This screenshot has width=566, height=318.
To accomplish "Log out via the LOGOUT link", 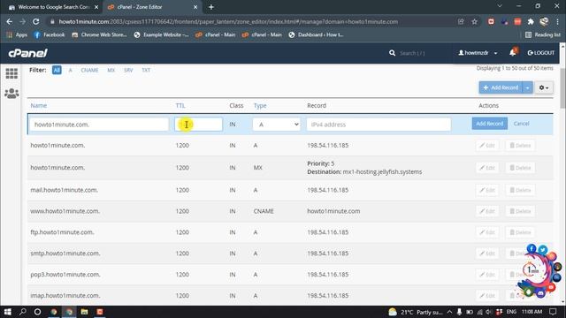I will pos(540,53).
